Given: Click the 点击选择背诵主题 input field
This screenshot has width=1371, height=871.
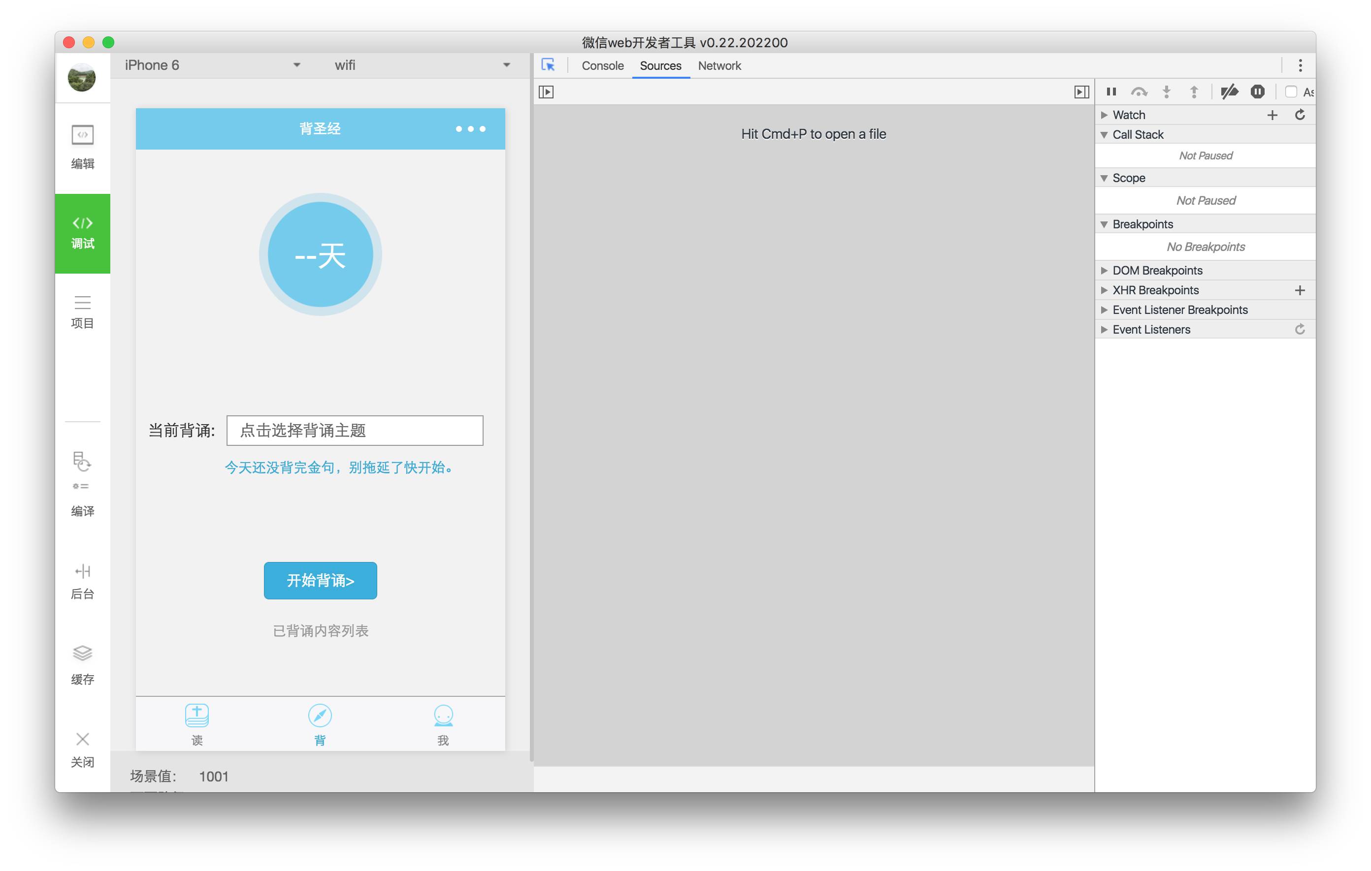Looking at the screenshot, I should [355, 430].
